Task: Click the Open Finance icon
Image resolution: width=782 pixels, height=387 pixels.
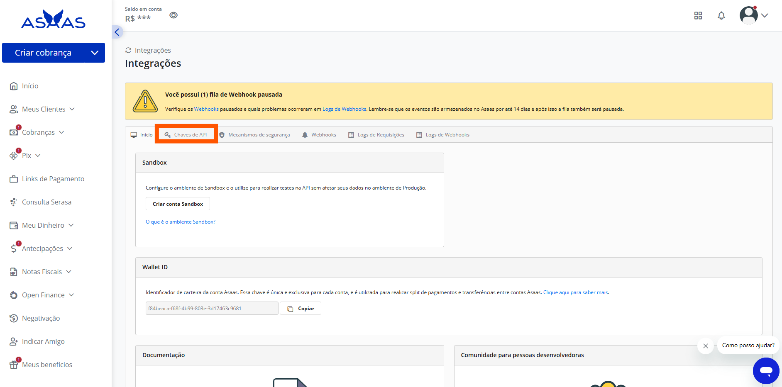Action: [14, 295]
